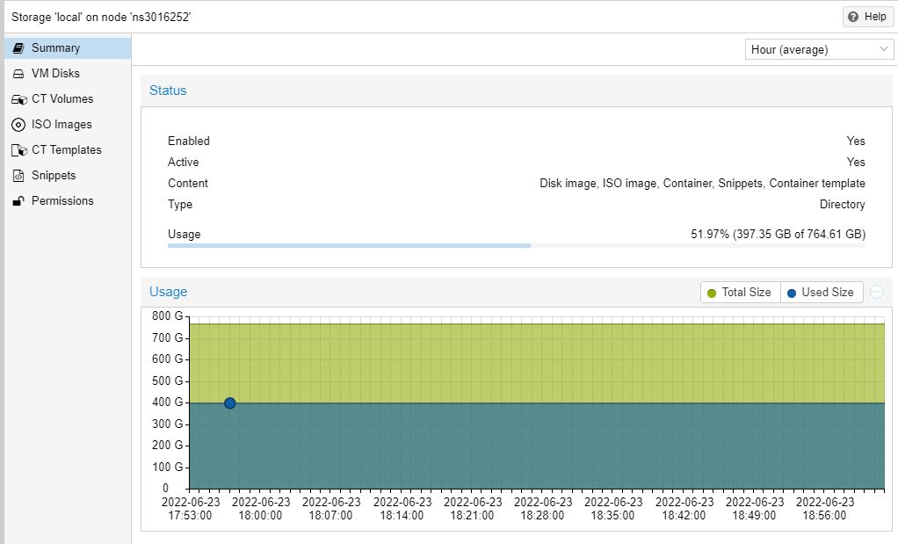Switch to the ISO Images view
Screen dimensions: 898x544
click(x=62, y=125)
